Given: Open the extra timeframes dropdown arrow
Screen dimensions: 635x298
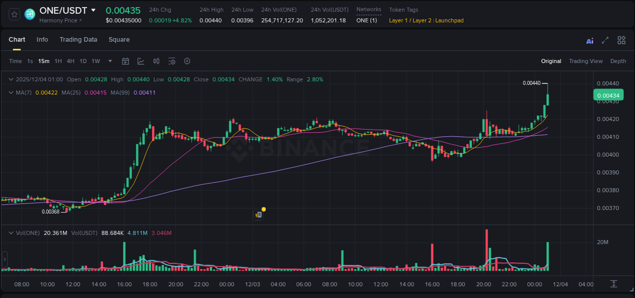Looking at the screenshot, I should [109, 61].
